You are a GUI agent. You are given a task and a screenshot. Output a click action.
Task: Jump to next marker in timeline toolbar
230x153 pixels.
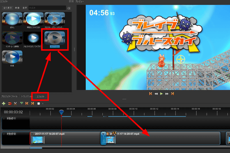pyautogui.click(x=32, y=103)
